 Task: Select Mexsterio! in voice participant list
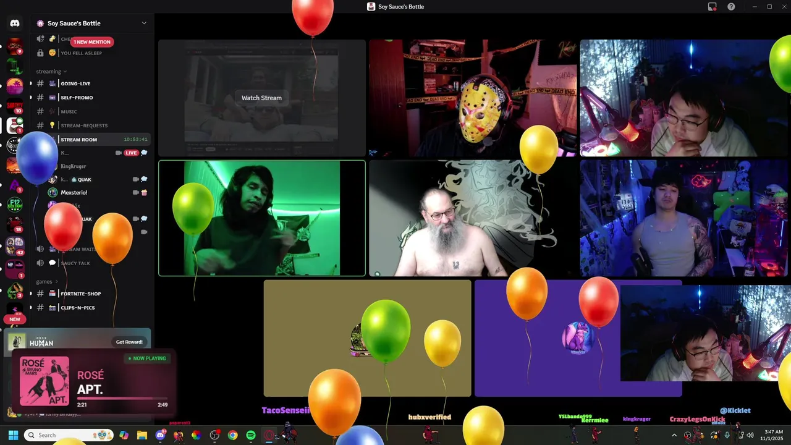pyautogui.click(x=74, y=193)
